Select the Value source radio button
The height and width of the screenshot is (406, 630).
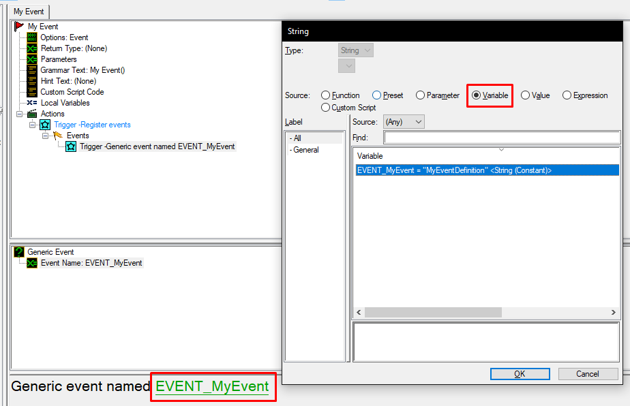pos(525,95)
